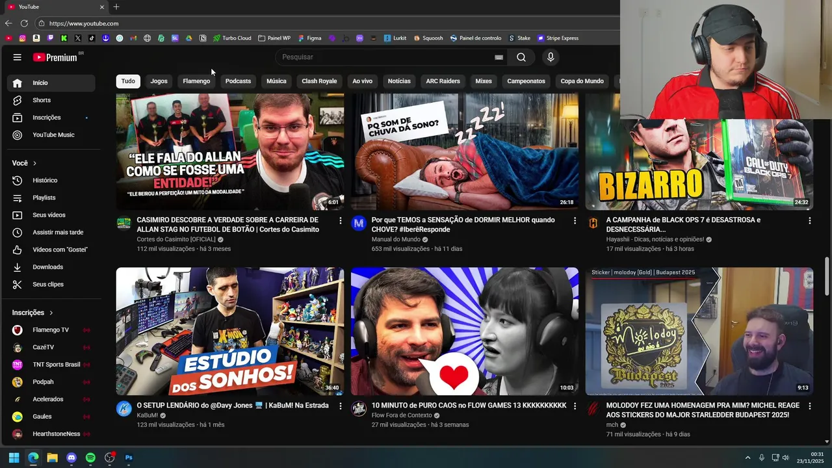Select the Copa do Mundo filter chip
832x468 pixels.
pyautogui.click(x=582, y=81)
